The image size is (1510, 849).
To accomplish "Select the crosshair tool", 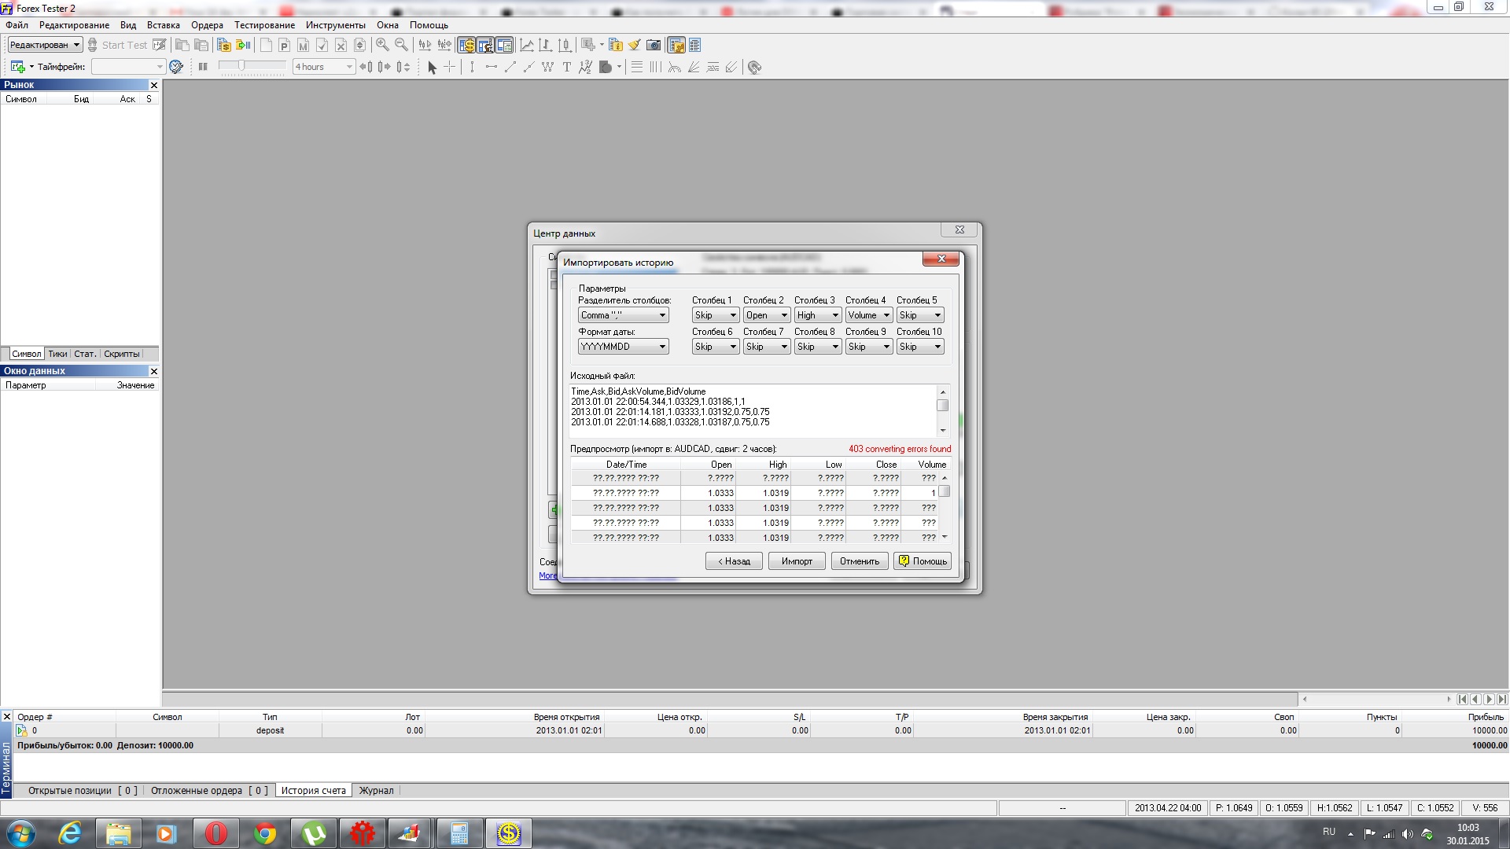I will [450, 68].
